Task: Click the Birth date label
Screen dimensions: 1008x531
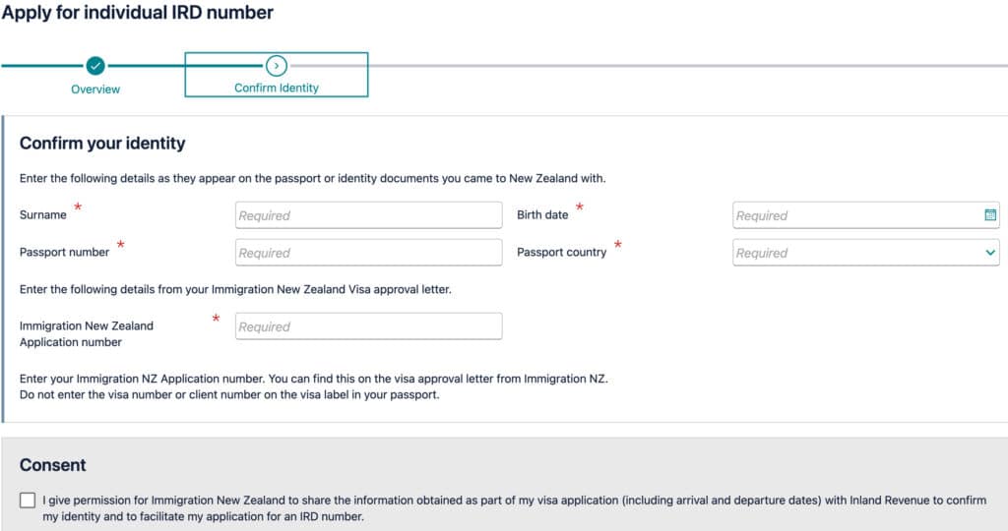Action: [x=542, y=215]
